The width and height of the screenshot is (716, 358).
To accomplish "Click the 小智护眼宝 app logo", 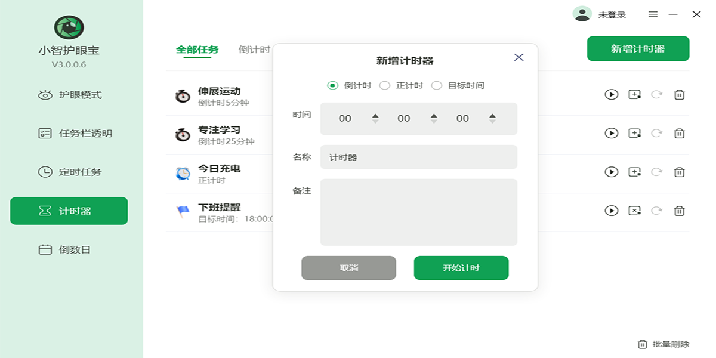I will tap(69, 27).
